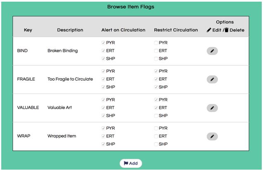
Task: Click the edit pencil for VALUABLE flag
Action: click(x=212, y=108)
